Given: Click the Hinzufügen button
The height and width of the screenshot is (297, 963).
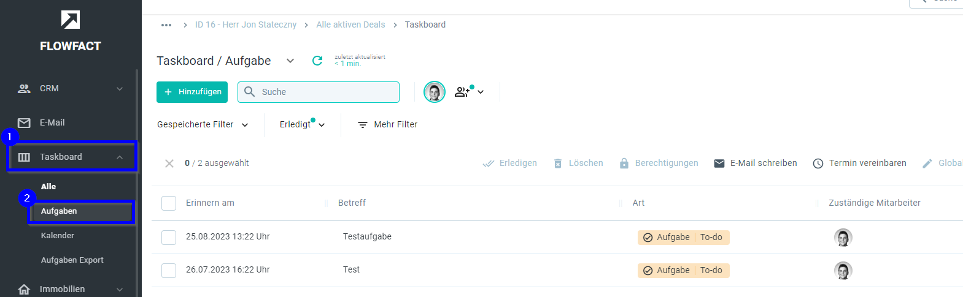Looking at the screenshot, I should [192, 92].
